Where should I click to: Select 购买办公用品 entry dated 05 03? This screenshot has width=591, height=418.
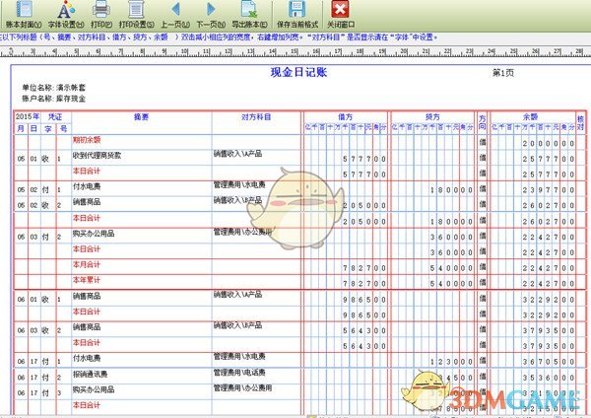94,234
